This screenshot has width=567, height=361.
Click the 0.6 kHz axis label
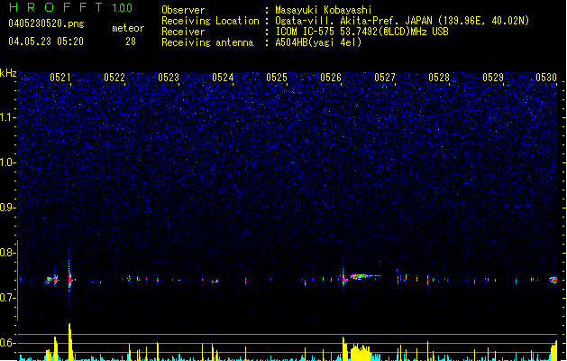click(7, 343)
